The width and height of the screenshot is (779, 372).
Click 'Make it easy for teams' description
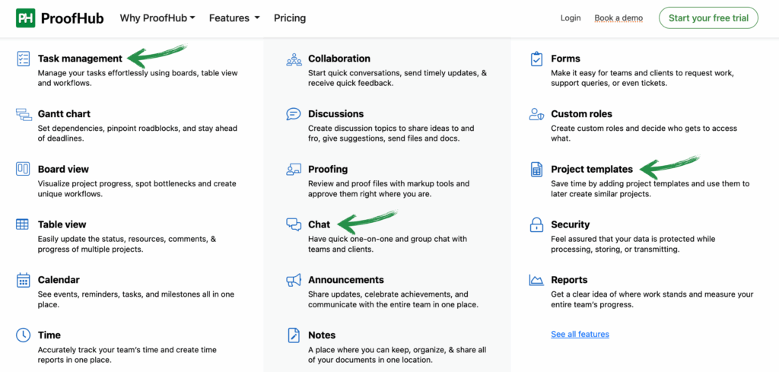point(642,78)
